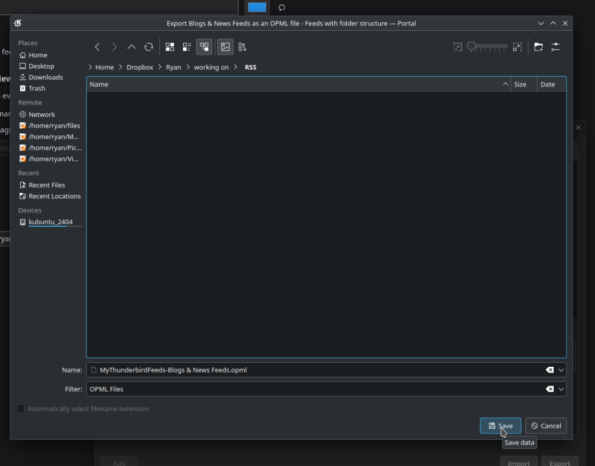Reload the current folder view

[149, 47]
